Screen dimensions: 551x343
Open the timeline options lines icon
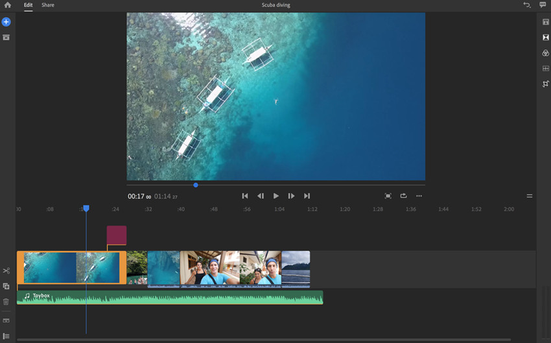529,196
